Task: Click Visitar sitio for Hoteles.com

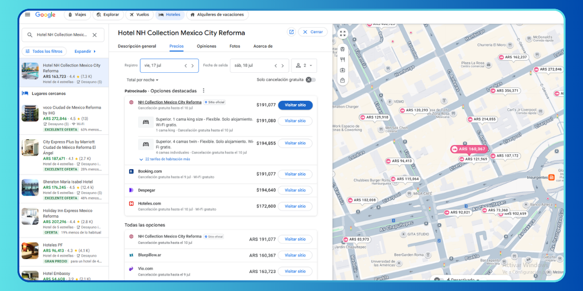Action: pyautogui.click(x=295, y=206)
